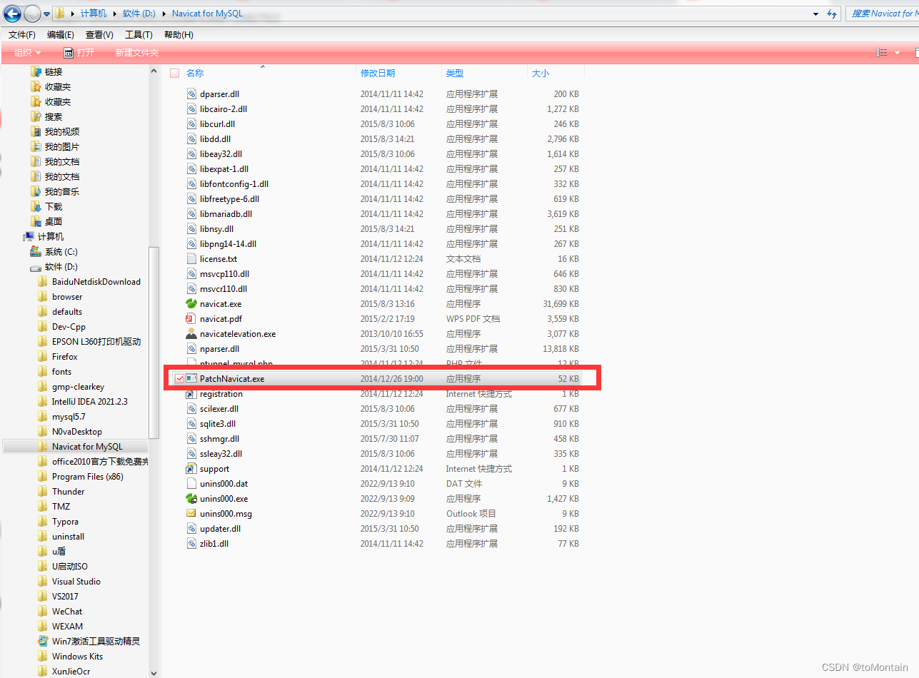Click the 下载 folder icon
The image size is (919, 678).
(36, 207)
